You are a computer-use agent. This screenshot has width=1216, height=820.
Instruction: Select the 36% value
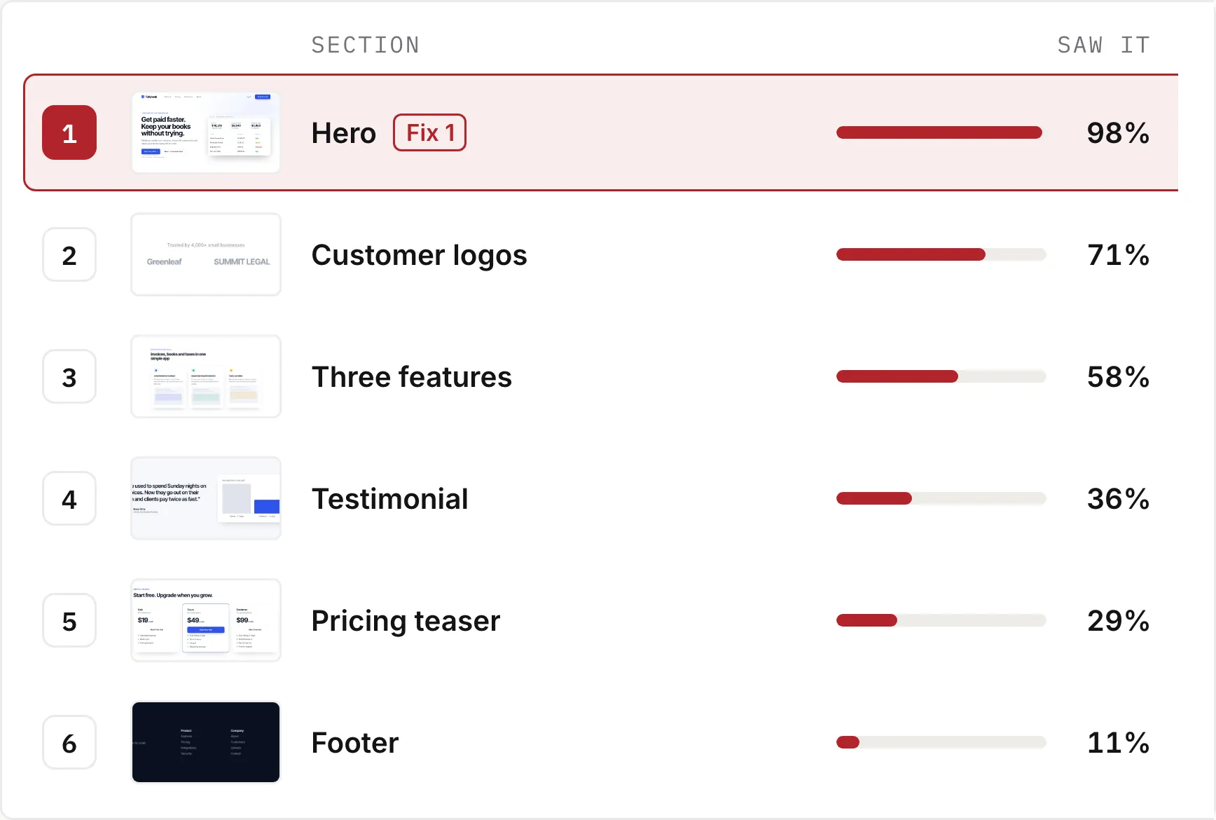(1118, 499)
